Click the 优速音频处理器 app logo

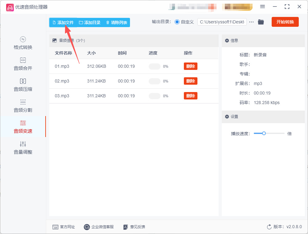tap(10, 7)
